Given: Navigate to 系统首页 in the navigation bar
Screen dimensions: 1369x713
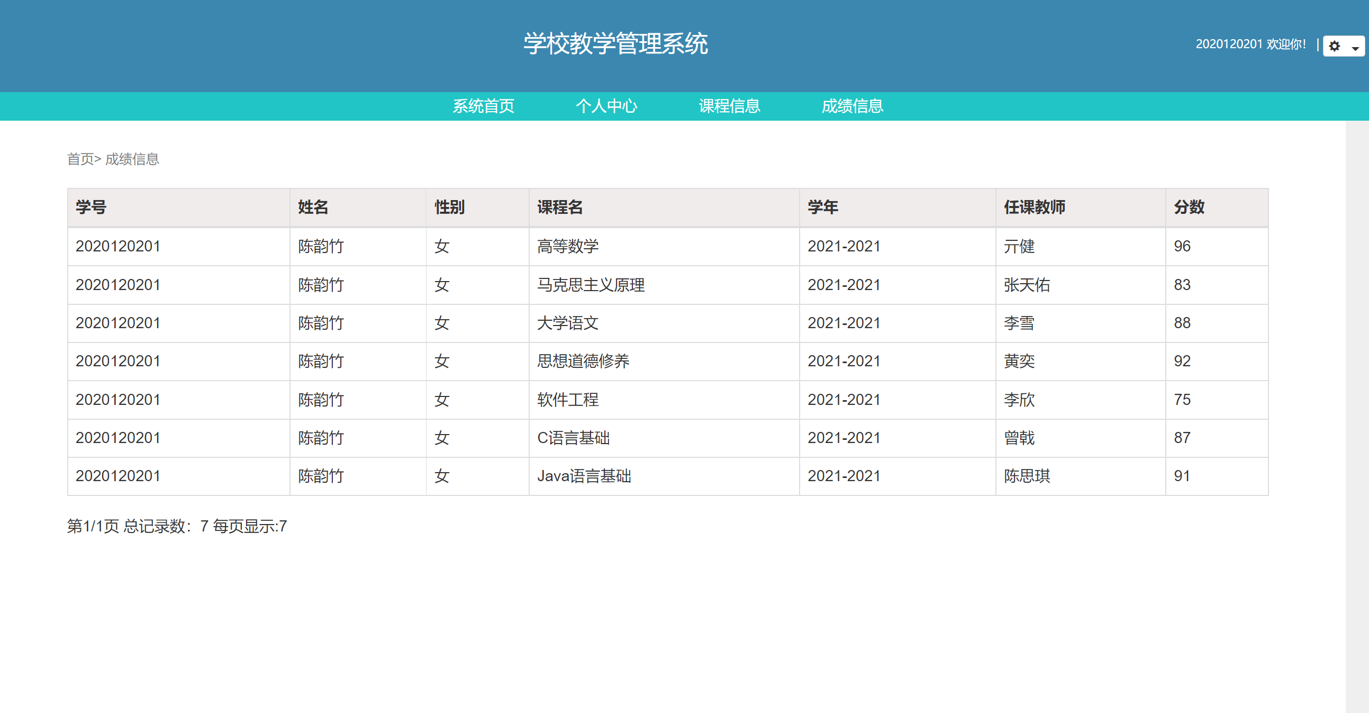Looking at the screenshot, I should 484,106.
